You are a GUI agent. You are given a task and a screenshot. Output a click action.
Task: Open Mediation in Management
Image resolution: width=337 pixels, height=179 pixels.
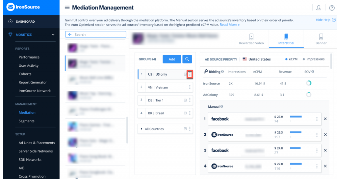pos(27,113)
